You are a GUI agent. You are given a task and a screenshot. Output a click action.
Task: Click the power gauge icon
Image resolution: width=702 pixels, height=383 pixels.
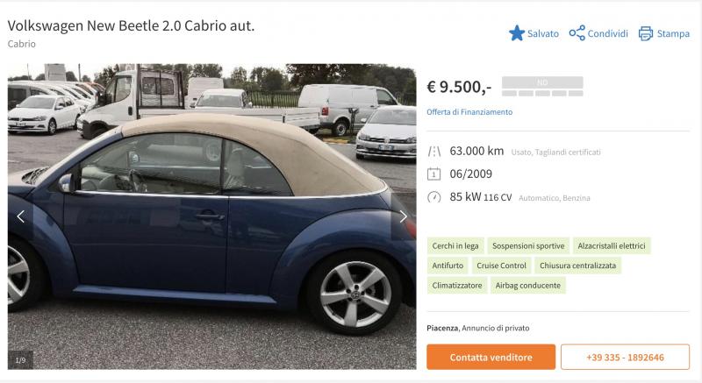(433, 197)
